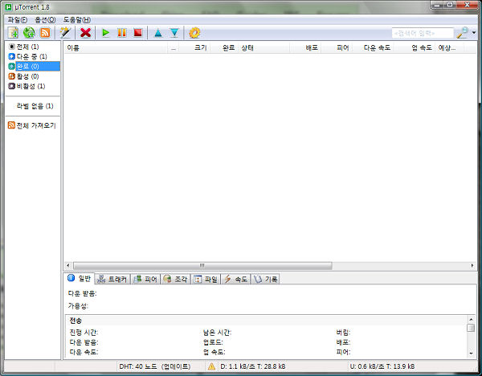Select 다운 중 (1) category
This screenshot has height=376, width=482.
click(28, 56)
